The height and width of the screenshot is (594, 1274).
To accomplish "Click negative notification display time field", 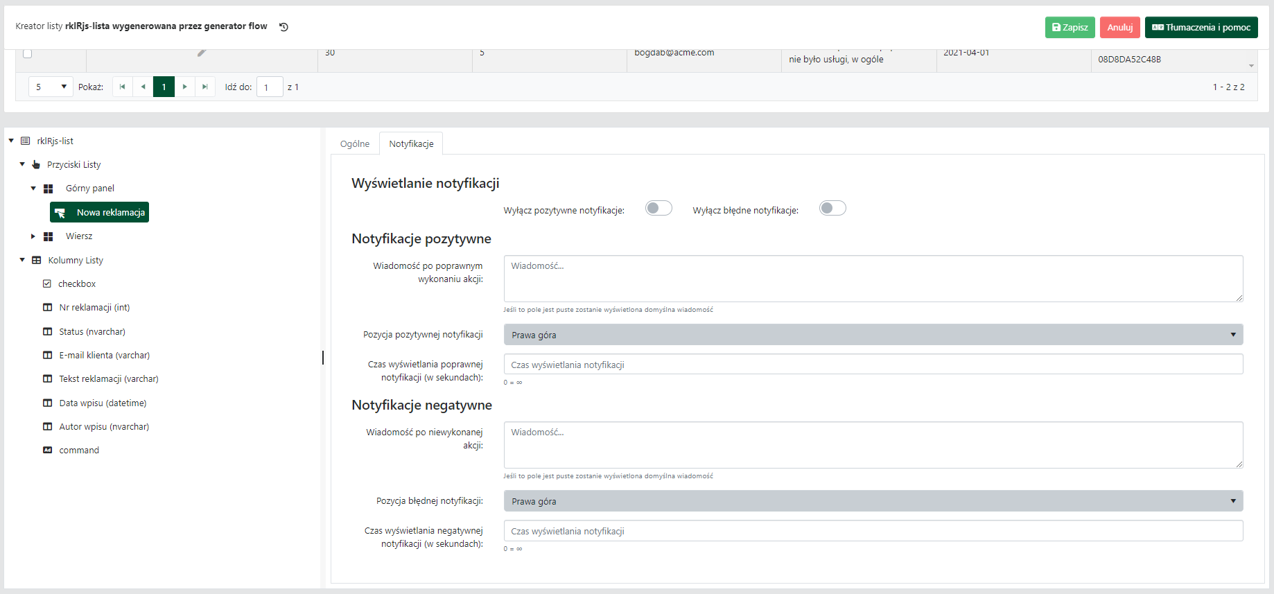I will (x=873, y=531).
